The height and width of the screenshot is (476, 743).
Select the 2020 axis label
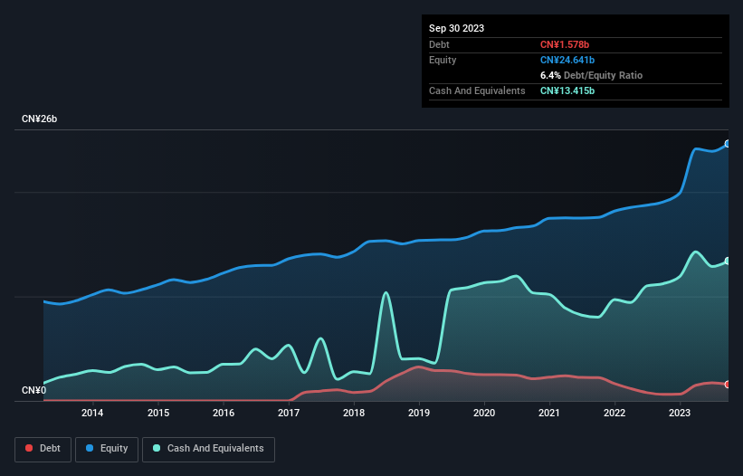[x=484, y=413]
